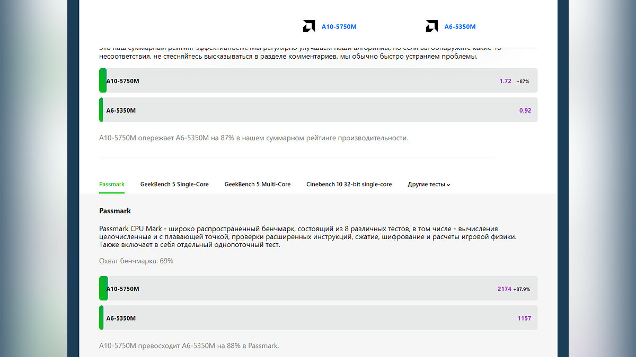
Task: Switch to the Passmark tab
Action: coord(112,185)
